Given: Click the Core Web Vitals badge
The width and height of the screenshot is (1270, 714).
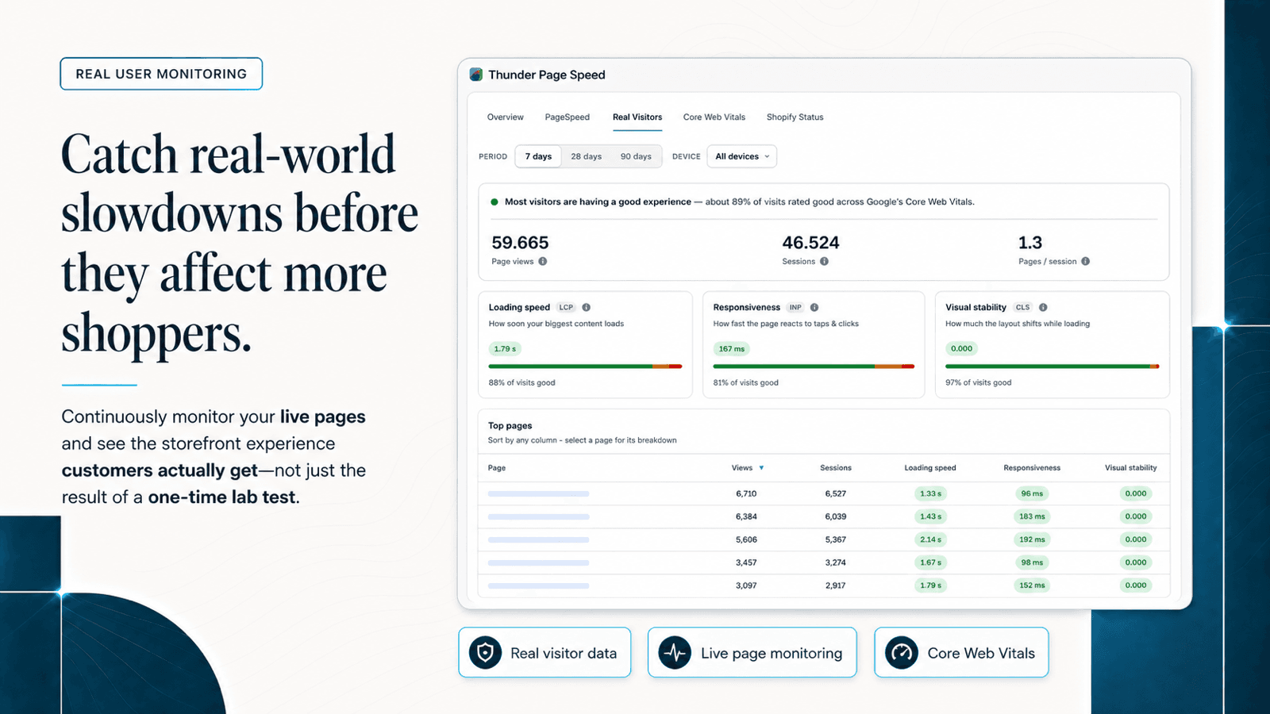Looking at the screenshot, I should [x=961, y=653].
